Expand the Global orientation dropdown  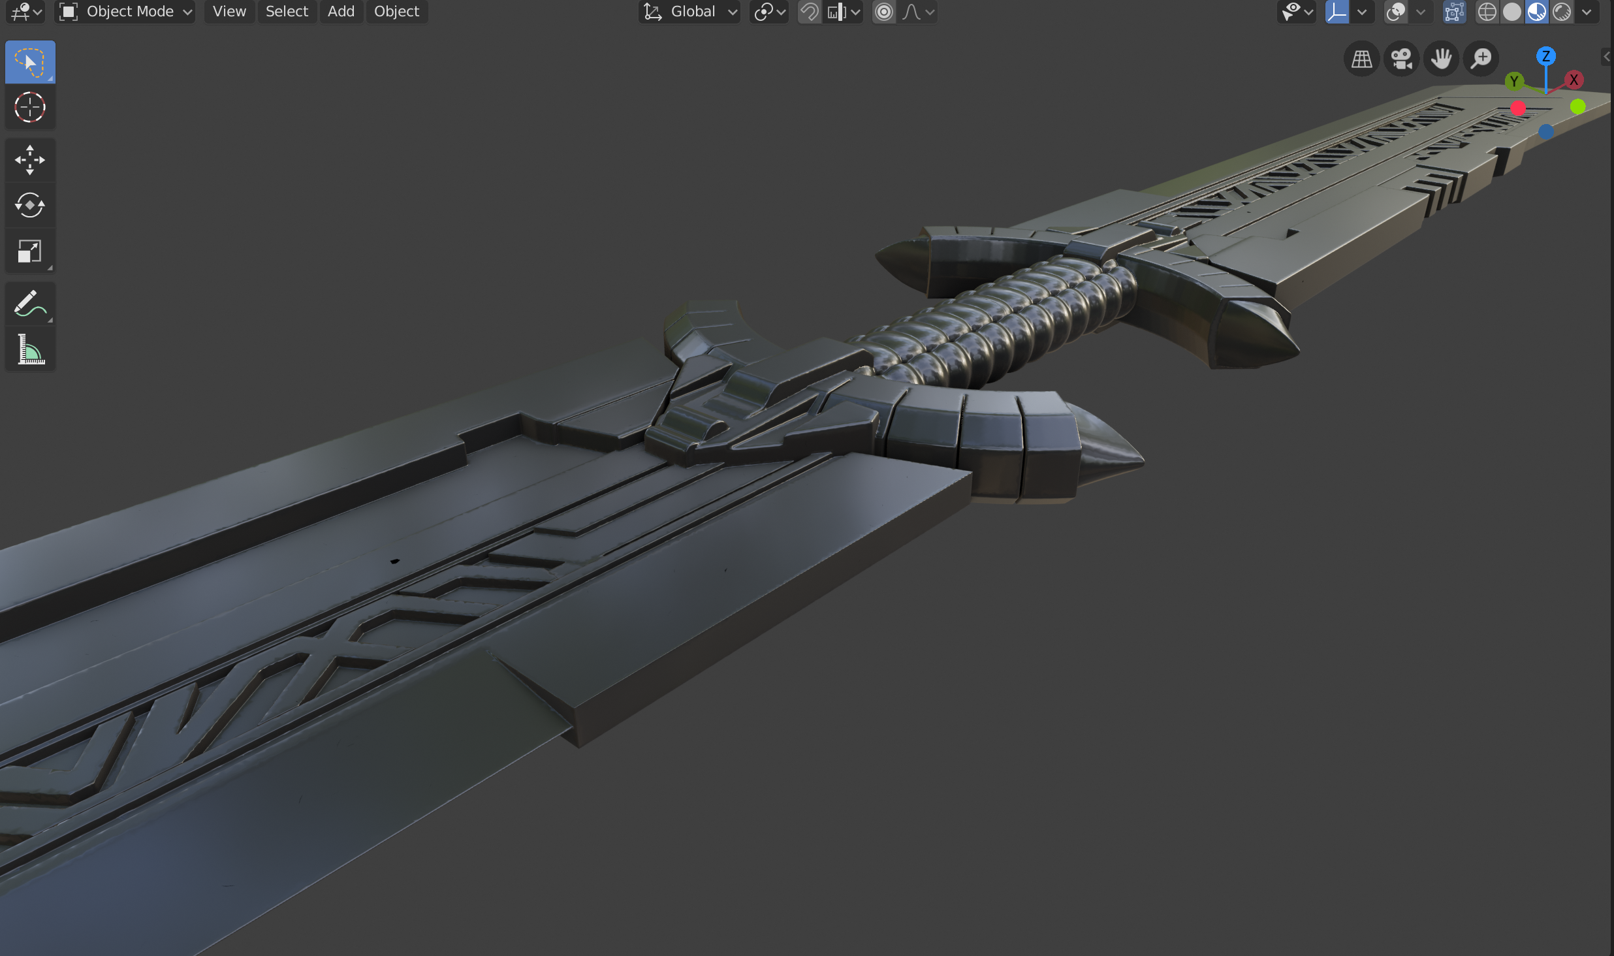coord(689,12)
